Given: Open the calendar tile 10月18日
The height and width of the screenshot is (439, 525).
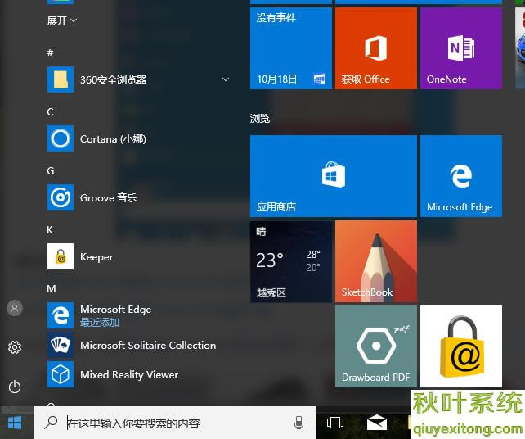Looking at the screenshot, I should pyautogui.click(x=291, y=48).
